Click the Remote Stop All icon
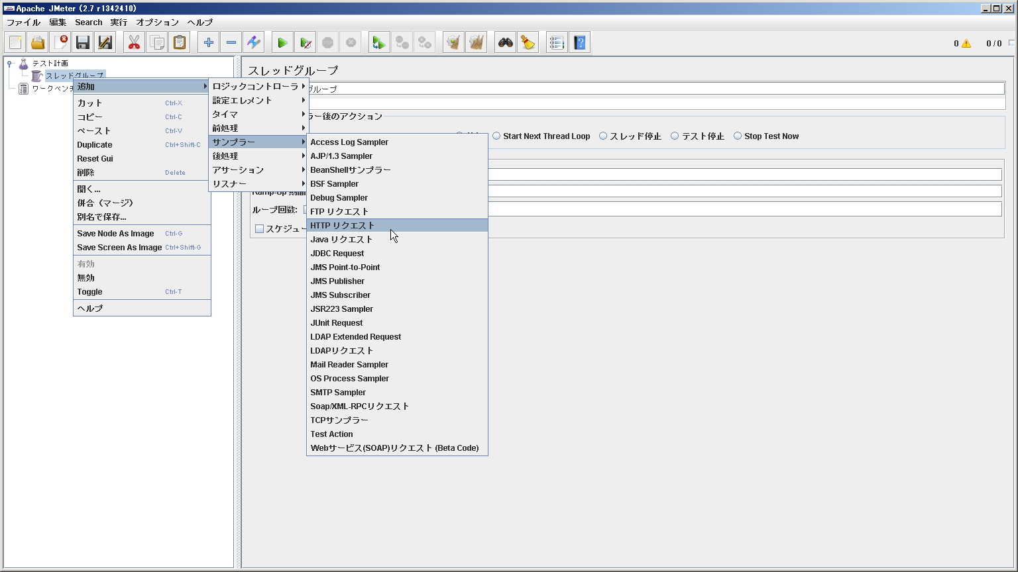 (x=402, y=43)
